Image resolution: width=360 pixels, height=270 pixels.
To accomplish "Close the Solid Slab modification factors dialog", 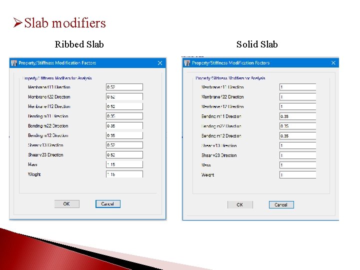I will tap(333, 62).
